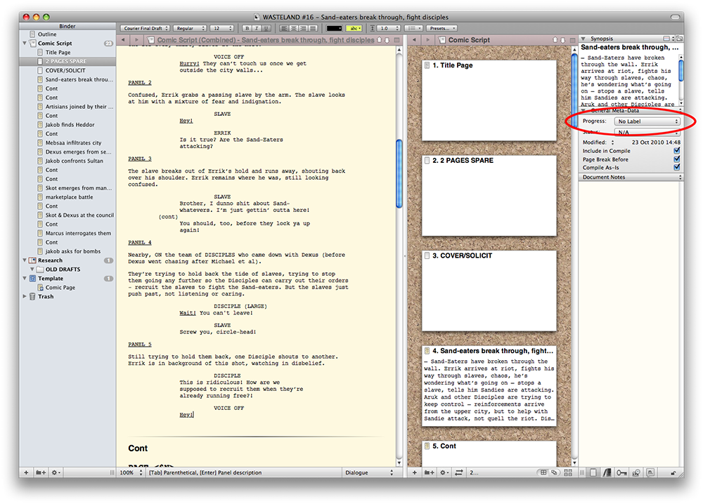Click the yellow highlight color swatch
The width and height of the screenshot is (703, 504).
(x=354, y=28)
